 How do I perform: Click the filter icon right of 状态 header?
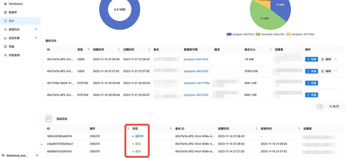171,129
